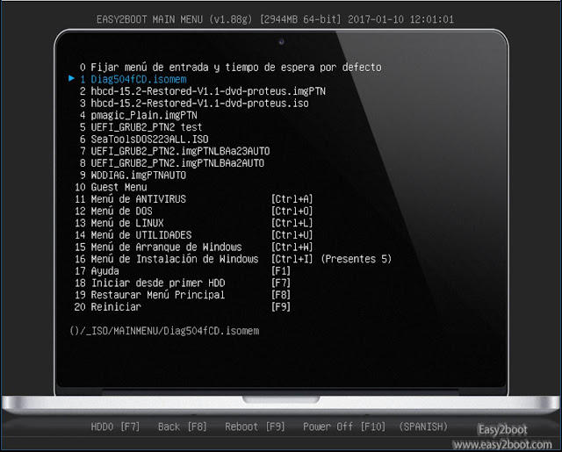Image resolution: width=562 pixels, height=452 pixels.
Task: Click Reboot [F9] in footer
Action: pyautogui.click(x=255, y=427)
